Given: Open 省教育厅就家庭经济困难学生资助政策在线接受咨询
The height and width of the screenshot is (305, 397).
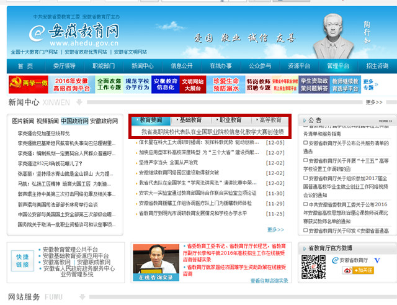Looking at the screenshot, I should tap(234, 270).
